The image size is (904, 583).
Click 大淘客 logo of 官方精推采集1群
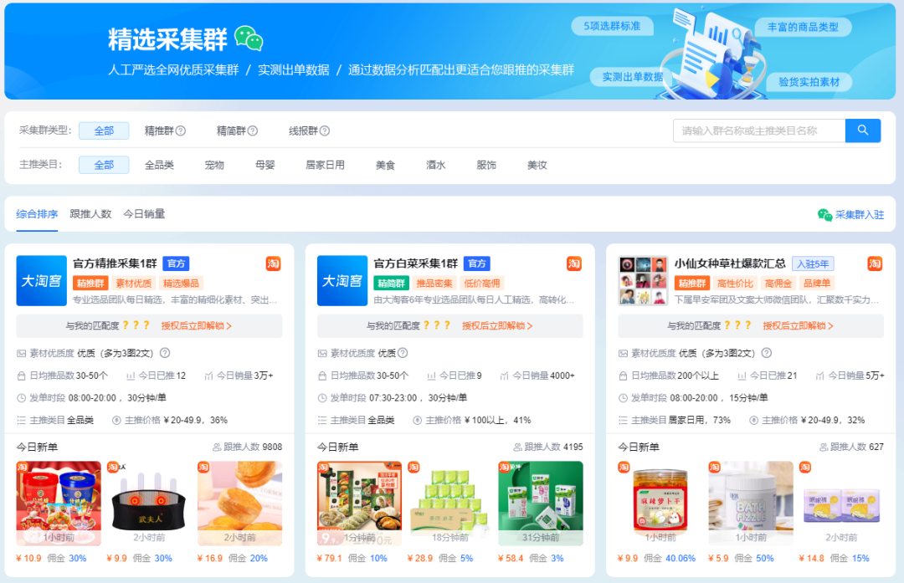42,280
